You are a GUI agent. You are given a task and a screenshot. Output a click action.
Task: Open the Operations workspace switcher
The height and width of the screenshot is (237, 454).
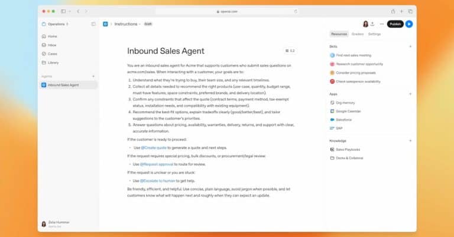pyautogui.click(x=56, y=24)
